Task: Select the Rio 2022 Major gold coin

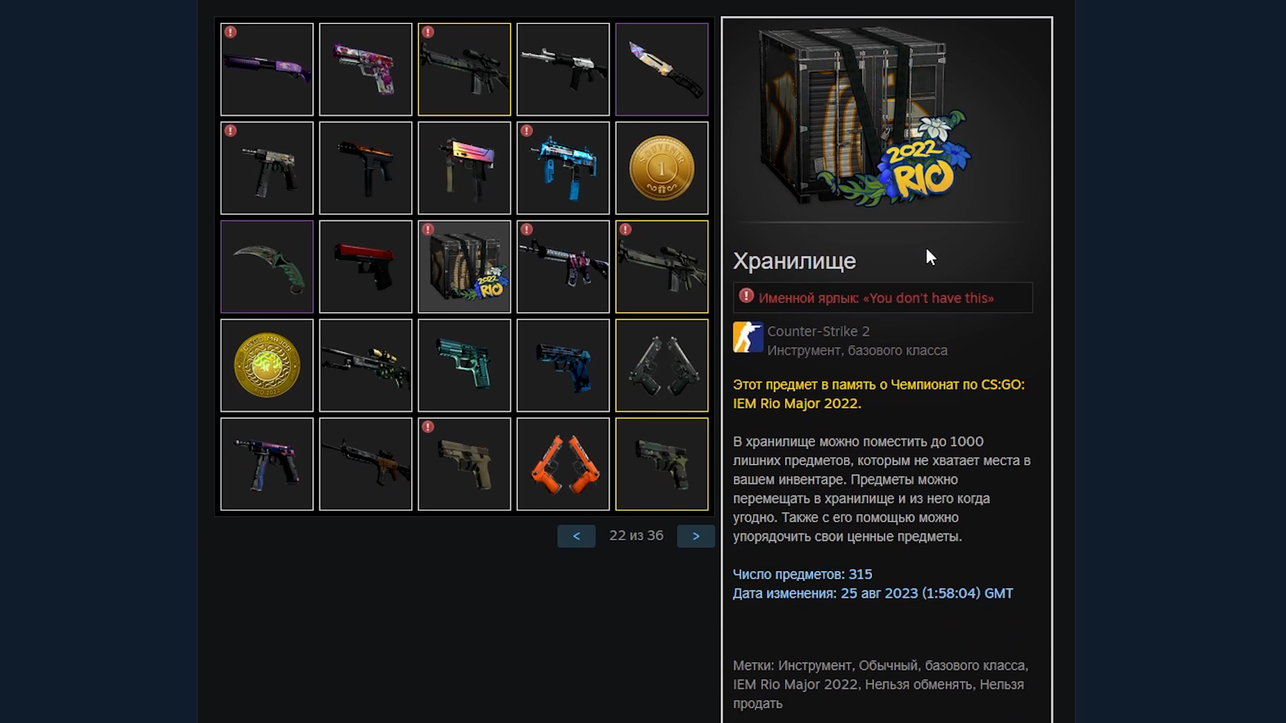Action: point(267,366)
